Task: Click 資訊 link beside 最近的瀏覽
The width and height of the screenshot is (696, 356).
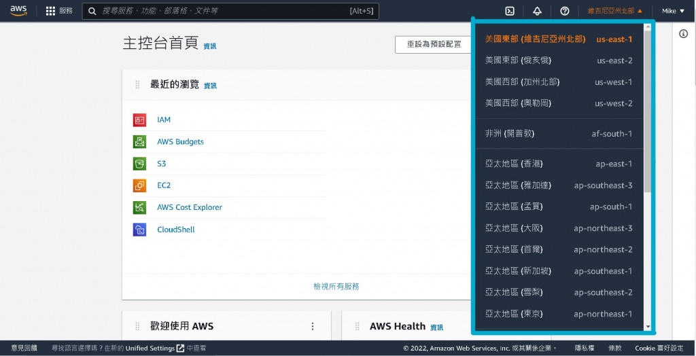Action: tap(210, 86)
